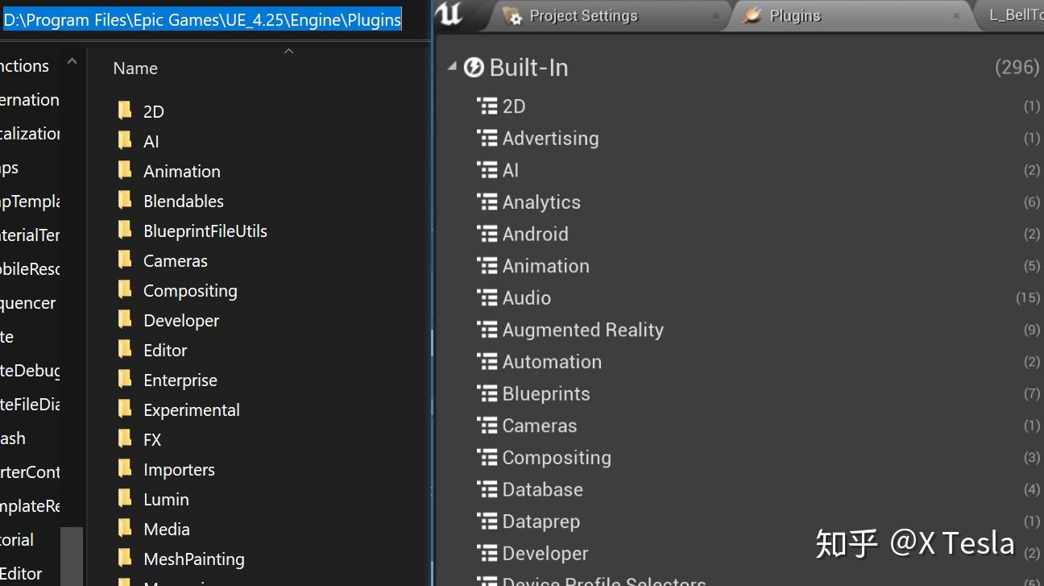Click the Android category list icon

pyautogui.click(x=487, y=234)
